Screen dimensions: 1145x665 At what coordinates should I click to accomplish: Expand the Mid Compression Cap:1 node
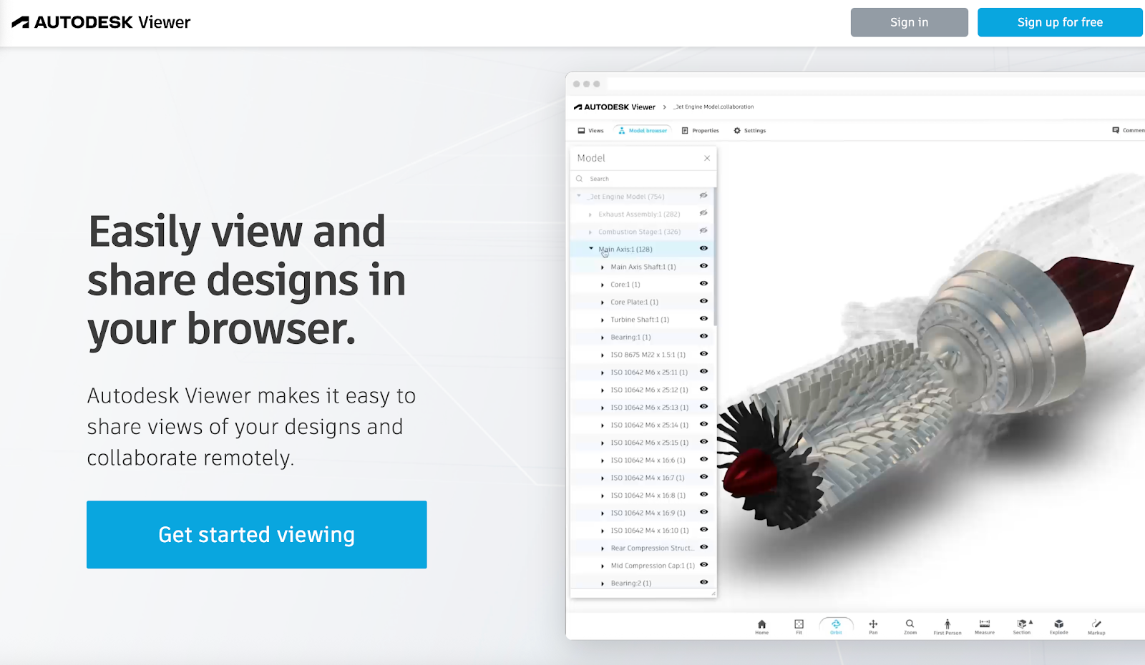click(x=603, y=566)
